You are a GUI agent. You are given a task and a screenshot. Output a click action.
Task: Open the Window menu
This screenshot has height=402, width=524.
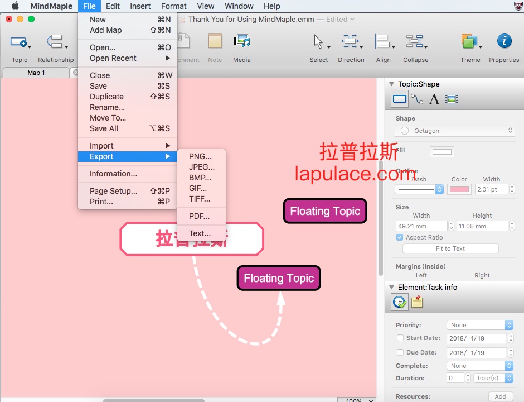tap(239, 6)
